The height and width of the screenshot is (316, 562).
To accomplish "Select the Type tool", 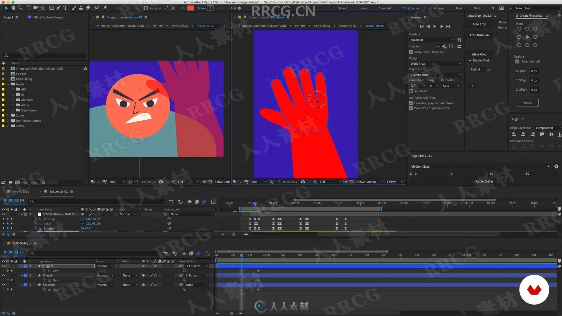I will pyautogui.click(x=65, y=8).
